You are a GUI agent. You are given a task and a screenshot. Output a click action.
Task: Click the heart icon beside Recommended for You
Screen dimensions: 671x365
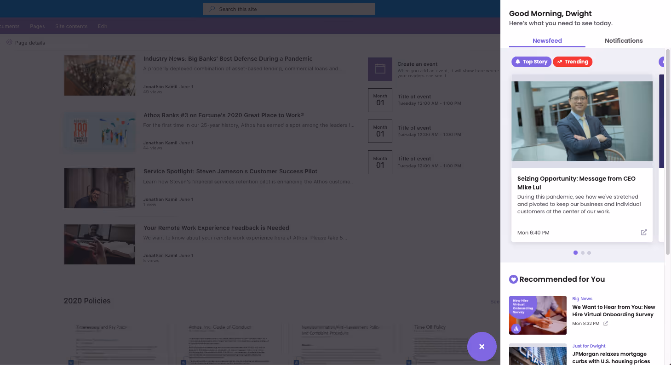[x=513, y=279]
